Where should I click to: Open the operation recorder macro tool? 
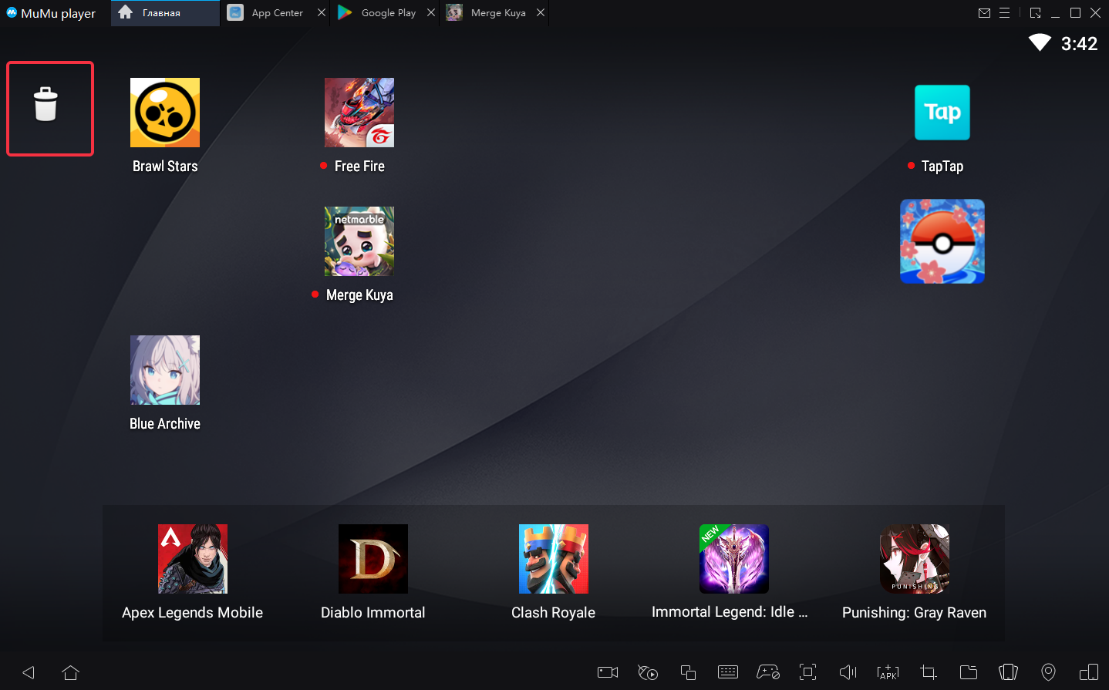click(x=648, y=672)
